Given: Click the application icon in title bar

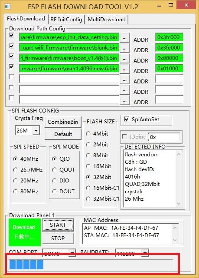Looking at the screenshot, I should (8, 7).
